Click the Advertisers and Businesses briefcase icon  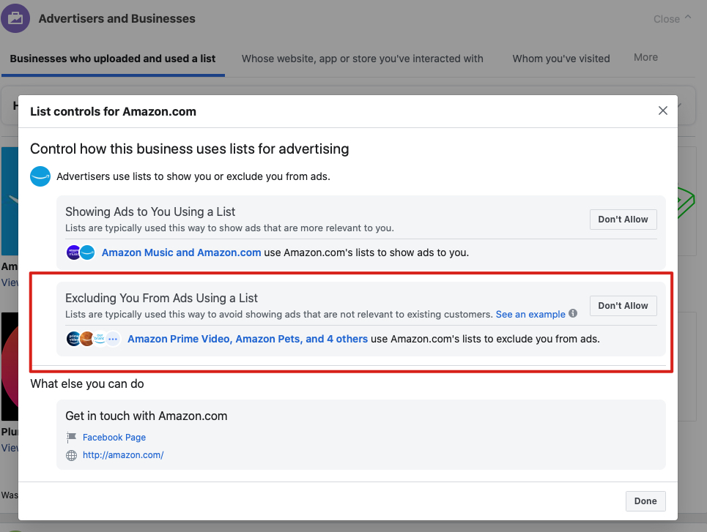point(15,18)
